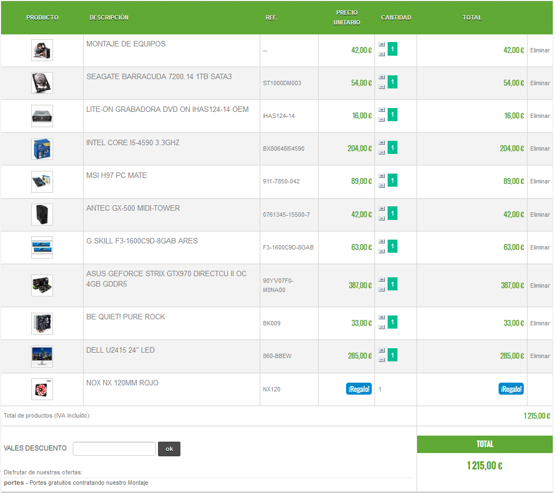This screenshot has width=556, height=494.
Task: Click the DESCRIPCIÓN column header
Action: coord(109,17)
